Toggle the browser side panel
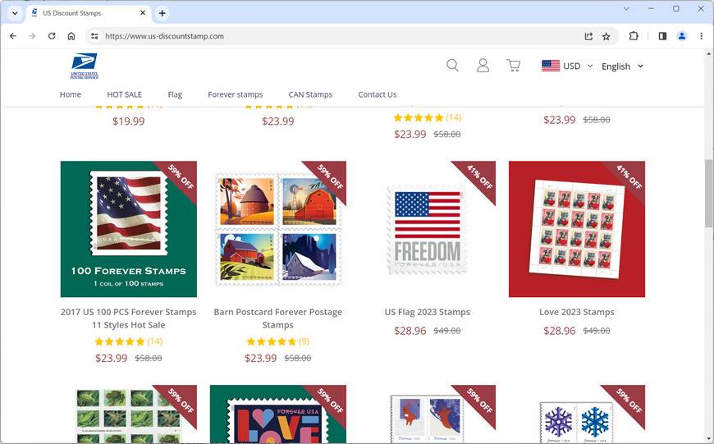Screen dimensions: 714x444 coord(662,36)
